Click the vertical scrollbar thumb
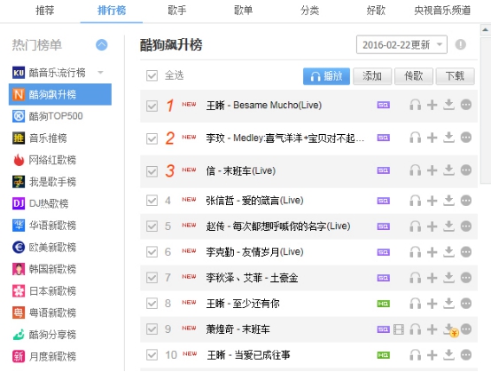Image resolution: width=491 pixels, height=372 pixels. (x=486, y=110)
